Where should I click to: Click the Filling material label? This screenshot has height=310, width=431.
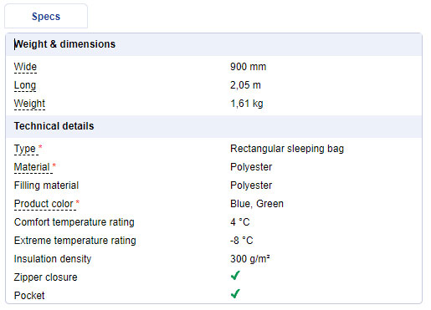tap(46, 185)
